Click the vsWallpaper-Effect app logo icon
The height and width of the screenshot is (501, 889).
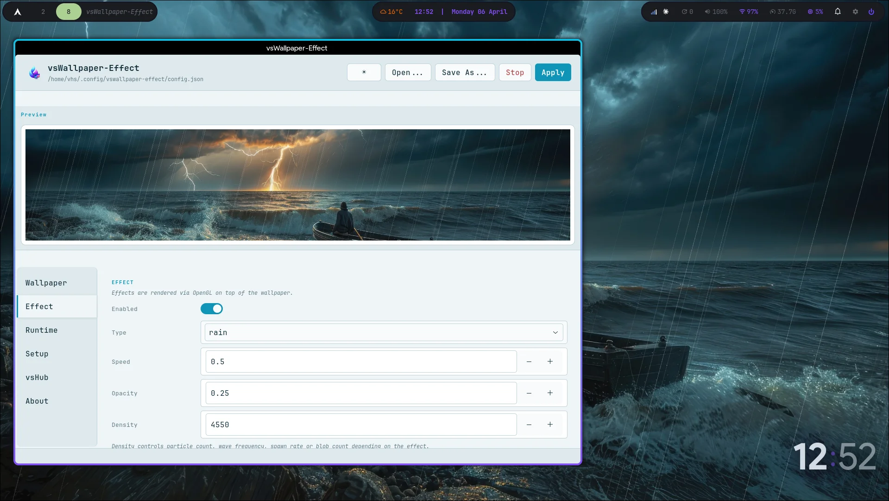point(34,73)
